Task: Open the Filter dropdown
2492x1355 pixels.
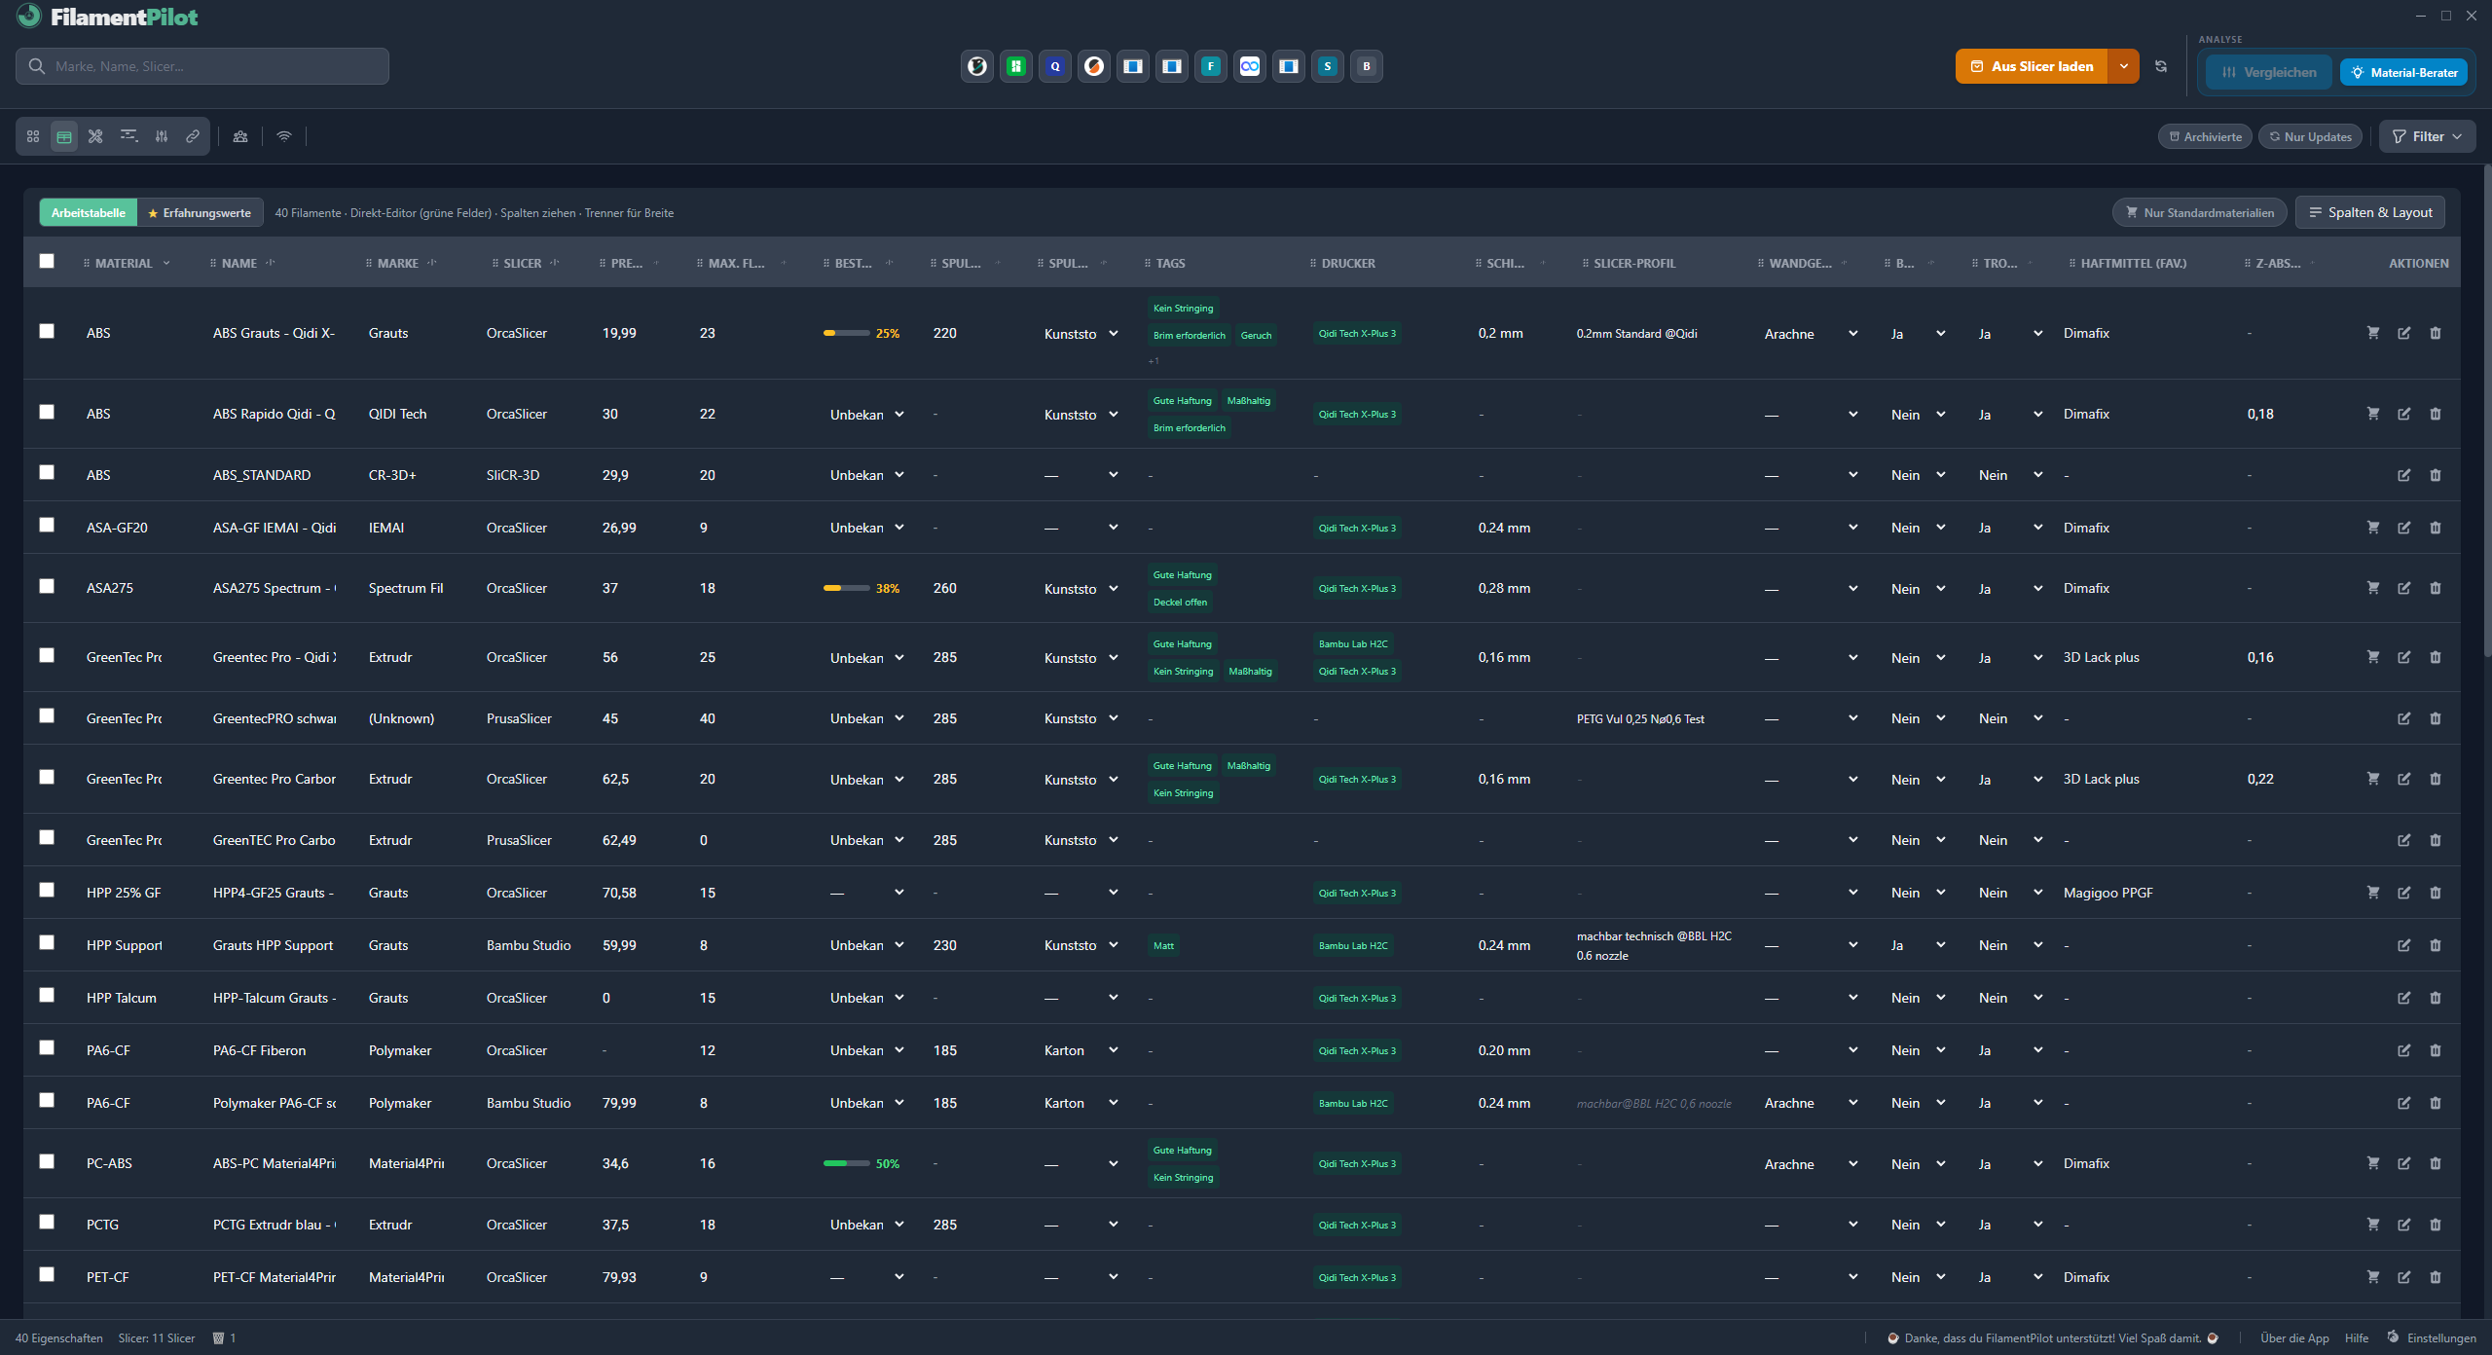Action: (x=2427, y=136)
